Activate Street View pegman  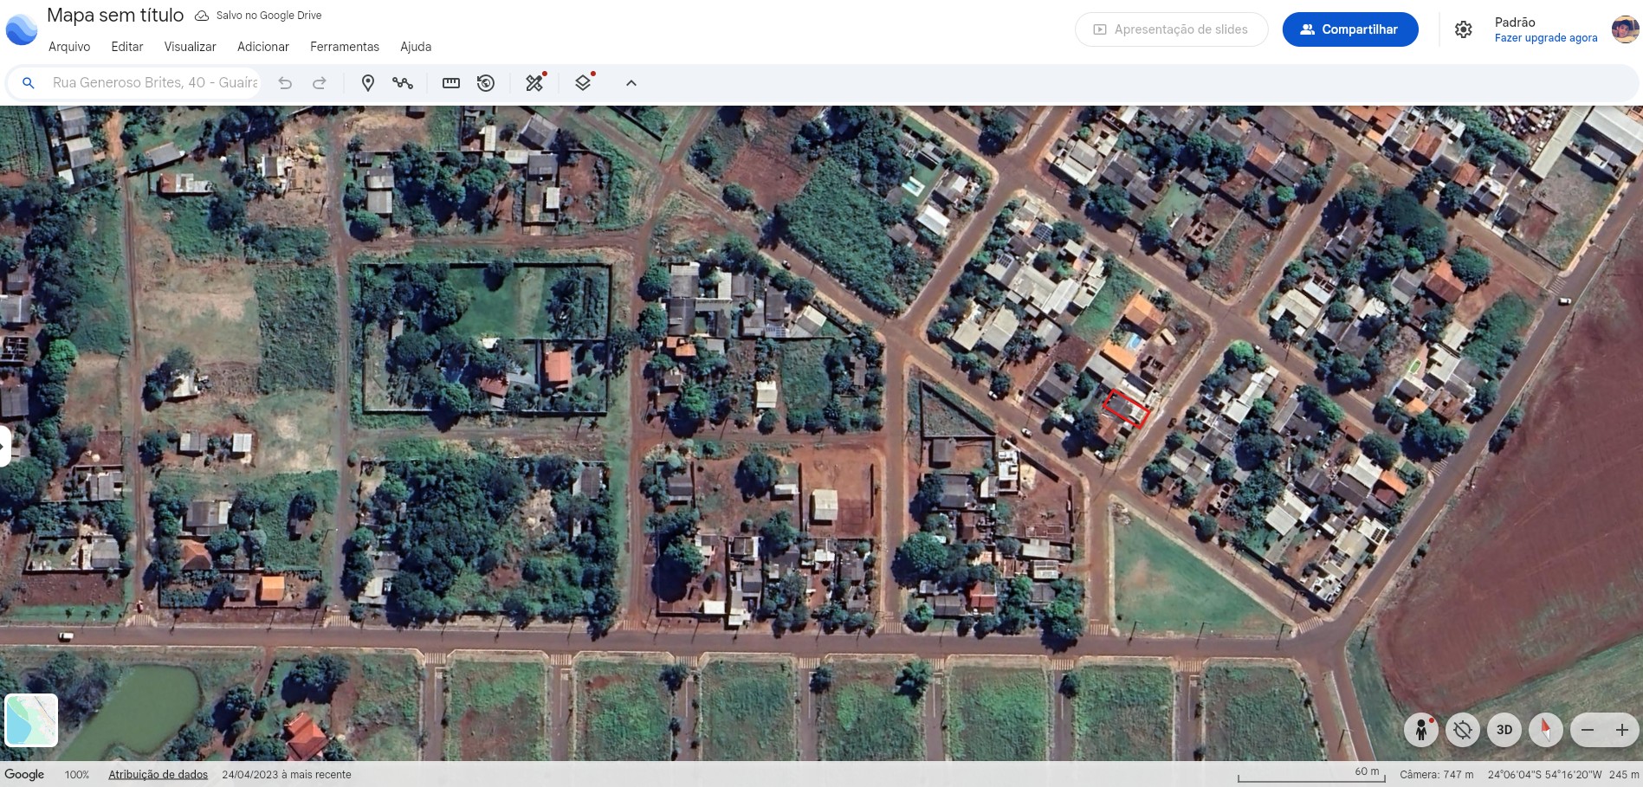(1420, 730)
